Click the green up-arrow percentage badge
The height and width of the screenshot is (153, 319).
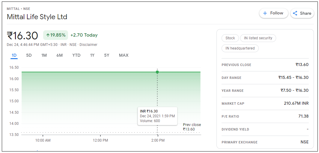(55, 35)
